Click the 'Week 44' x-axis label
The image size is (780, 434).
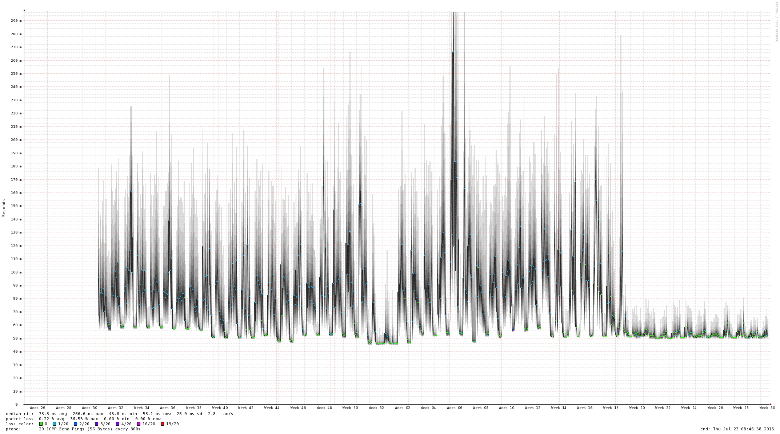(272, 408)
